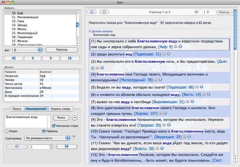Open the (Корова: 157) verse link
Viewport: 240px width, 167px height.
(146, 114)
